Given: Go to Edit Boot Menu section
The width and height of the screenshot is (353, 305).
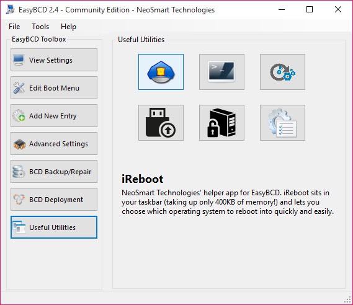Looking at the screenshot, I should (x=54, y=88).
